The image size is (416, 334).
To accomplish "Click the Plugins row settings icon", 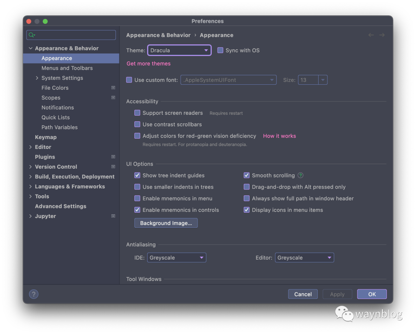I will [113, 157].
